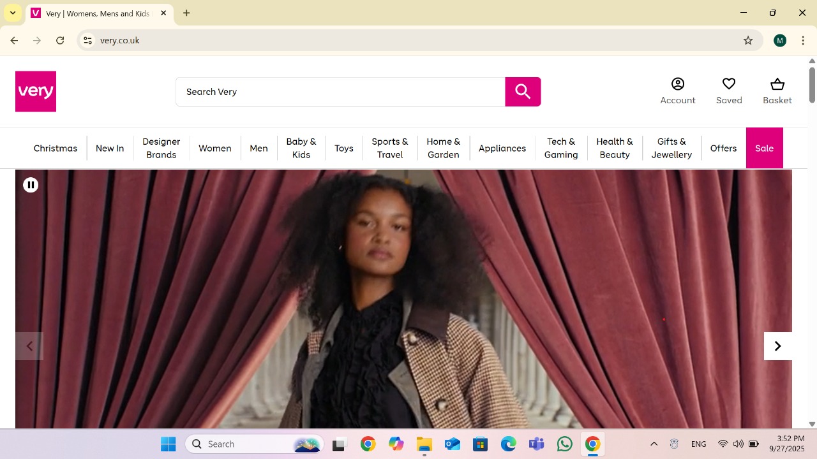Open the Offers link
817x459 pixels.
[x=723, y=149]
